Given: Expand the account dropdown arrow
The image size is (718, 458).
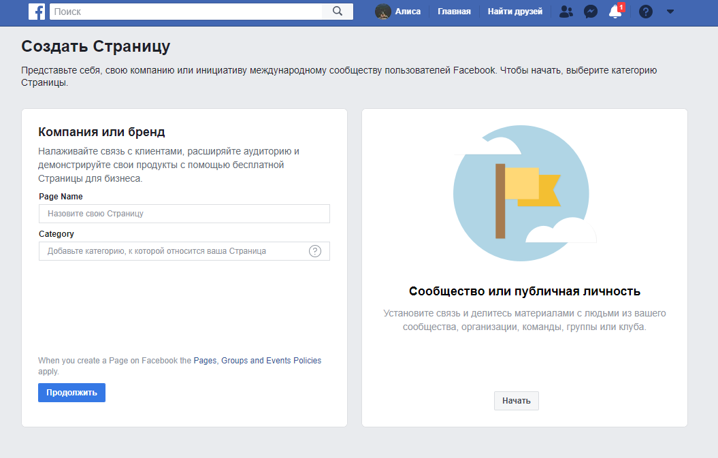Looking at the screenshot, I should point(670,12).
